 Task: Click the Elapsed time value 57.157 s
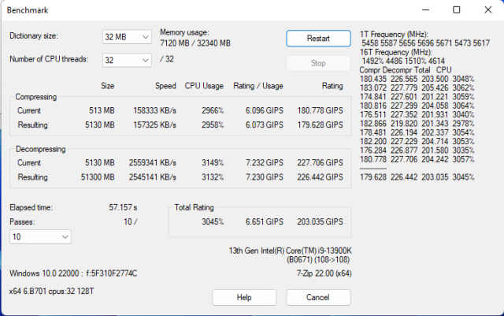point(125,207)
